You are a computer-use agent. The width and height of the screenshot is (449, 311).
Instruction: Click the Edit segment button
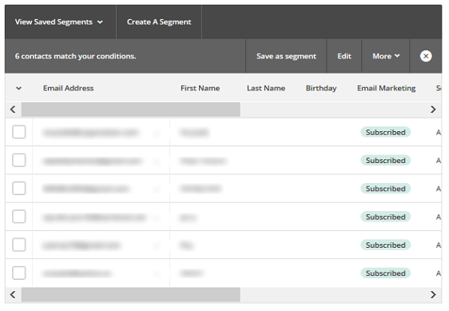coord(344,56)
